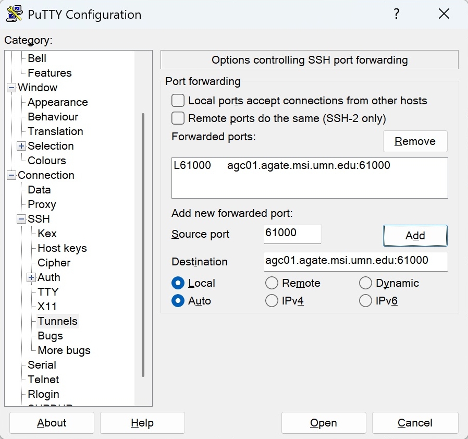Open the Bell category
The height and width of the screenshot is (439, 468).
pyautogui.click(x=37, y=58)
